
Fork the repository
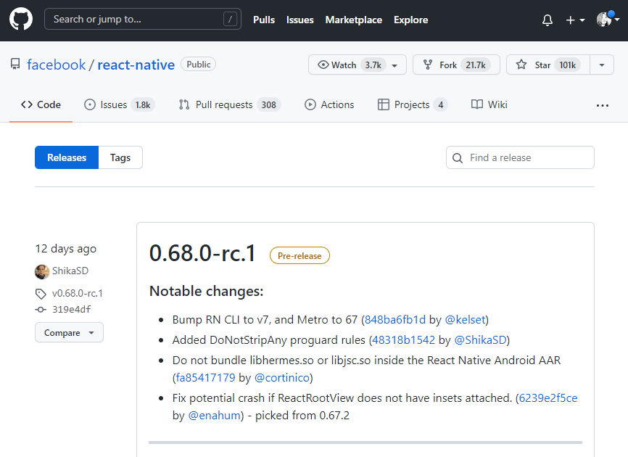[x=456, y=65]
